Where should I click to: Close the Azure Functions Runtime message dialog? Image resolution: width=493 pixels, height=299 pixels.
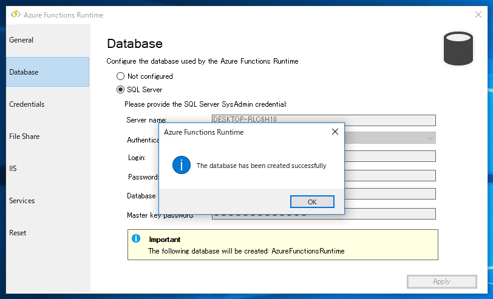pos(335,132)
